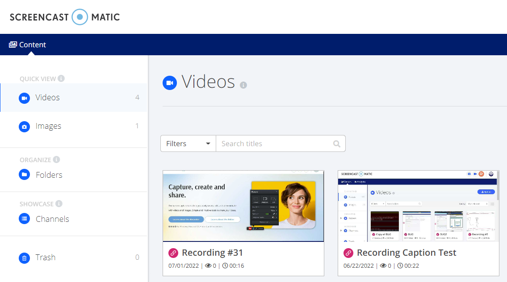Click the Folders icon
This screenshot has height=282, width=507.
[x=24, y=175]
